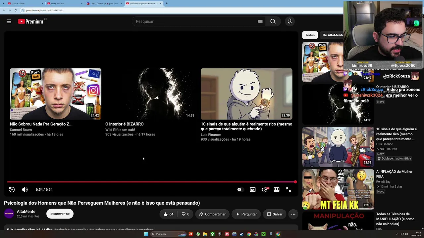The image size is (424, 238).
Task: Open sidebar title Todas as Técnicas de MANIPULAÇÃO
Action: coord(395,219)
